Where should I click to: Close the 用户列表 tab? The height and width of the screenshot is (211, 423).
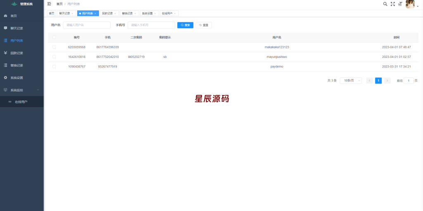(95, 14)
